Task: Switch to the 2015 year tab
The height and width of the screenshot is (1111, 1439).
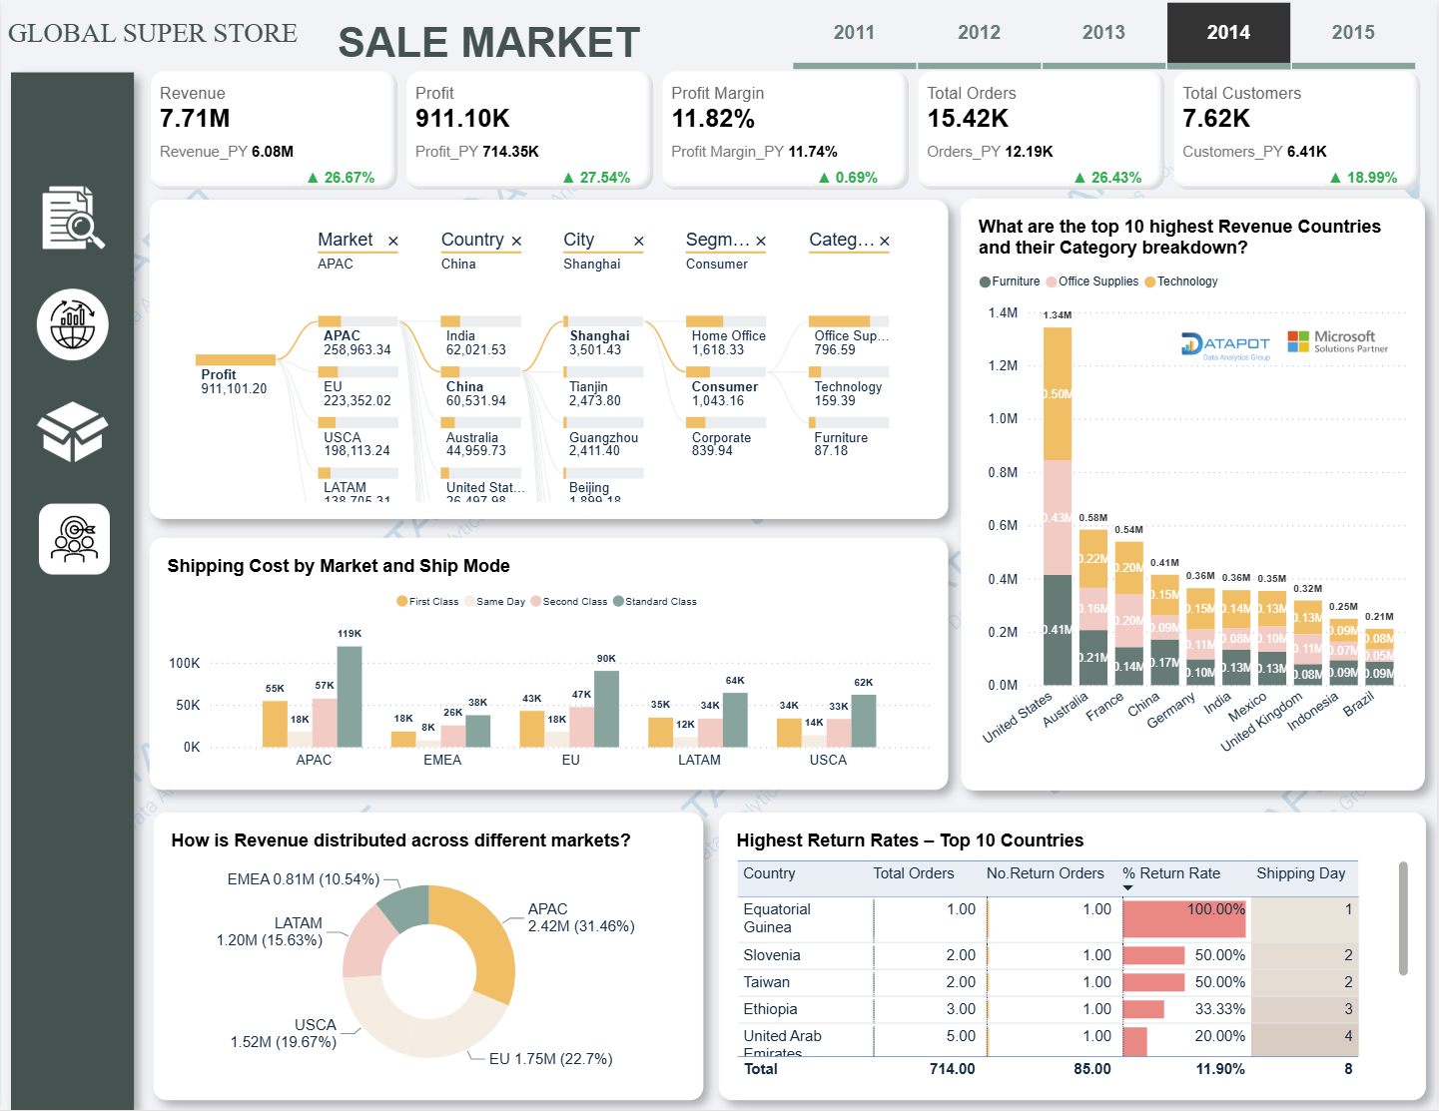Action: coord(1353,33)
